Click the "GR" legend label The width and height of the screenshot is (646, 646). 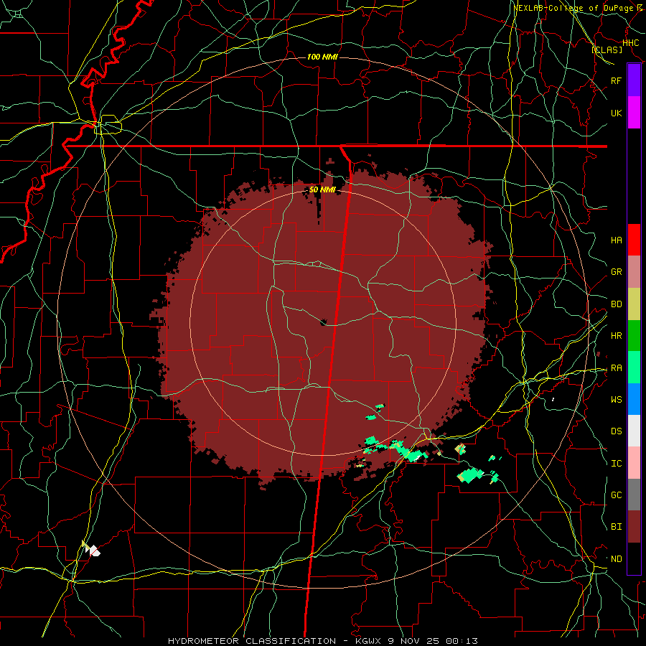[x=616, y=272]
